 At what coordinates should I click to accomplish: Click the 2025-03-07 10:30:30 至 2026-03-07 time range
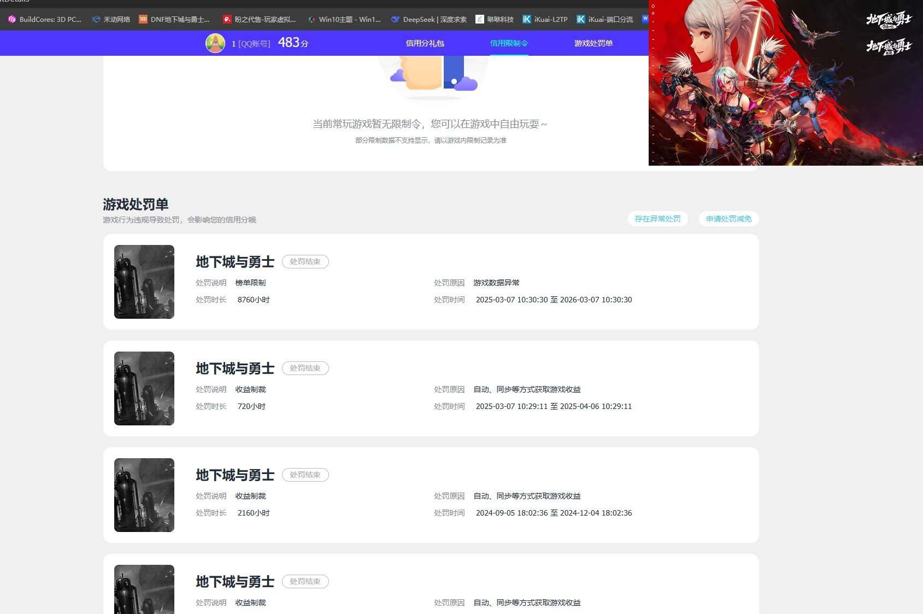554,300
